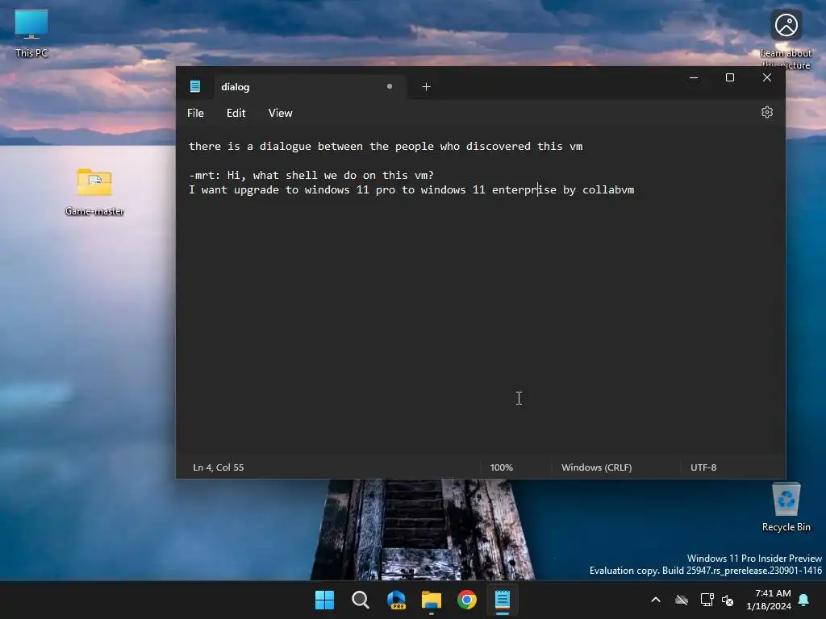Open clock and date 7:41 AM
Viewport: 826px width, 619px height.
769,600
